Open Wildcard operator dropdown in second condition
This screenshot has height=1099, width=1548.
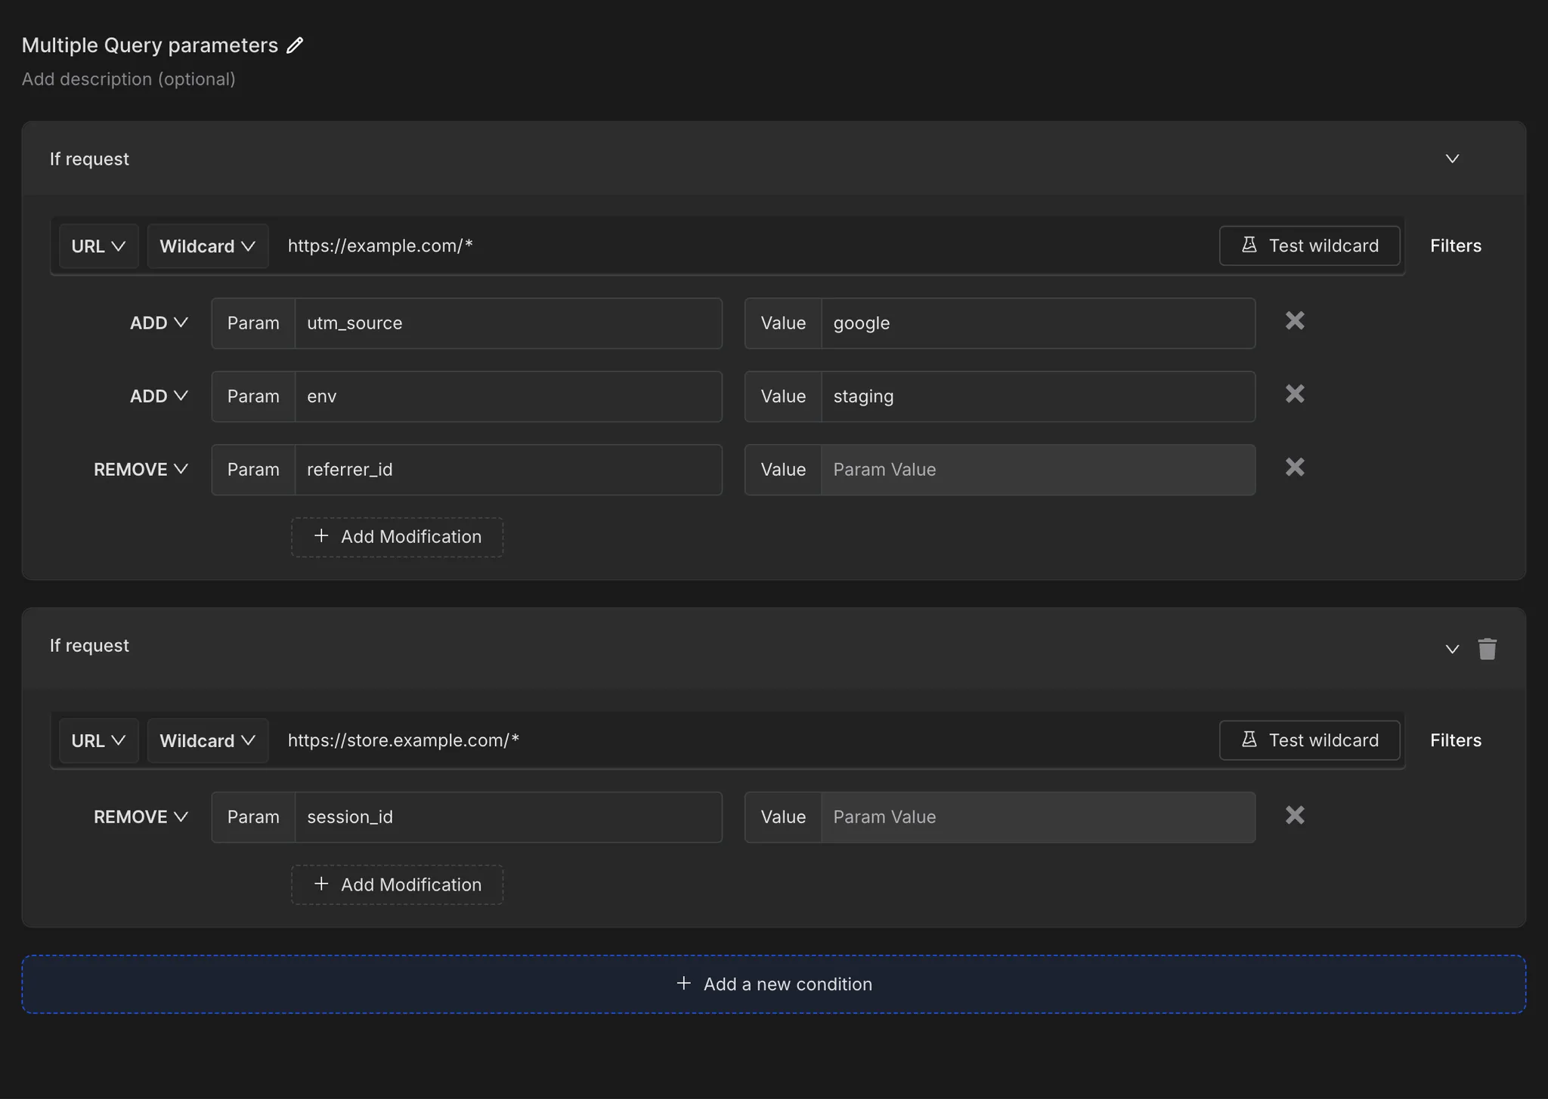click(x=207, y=741)
